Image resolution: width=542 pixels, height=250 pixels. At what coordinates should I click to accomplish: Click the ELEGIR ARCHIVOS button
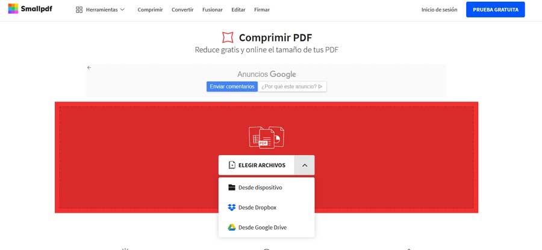point(257,165)
